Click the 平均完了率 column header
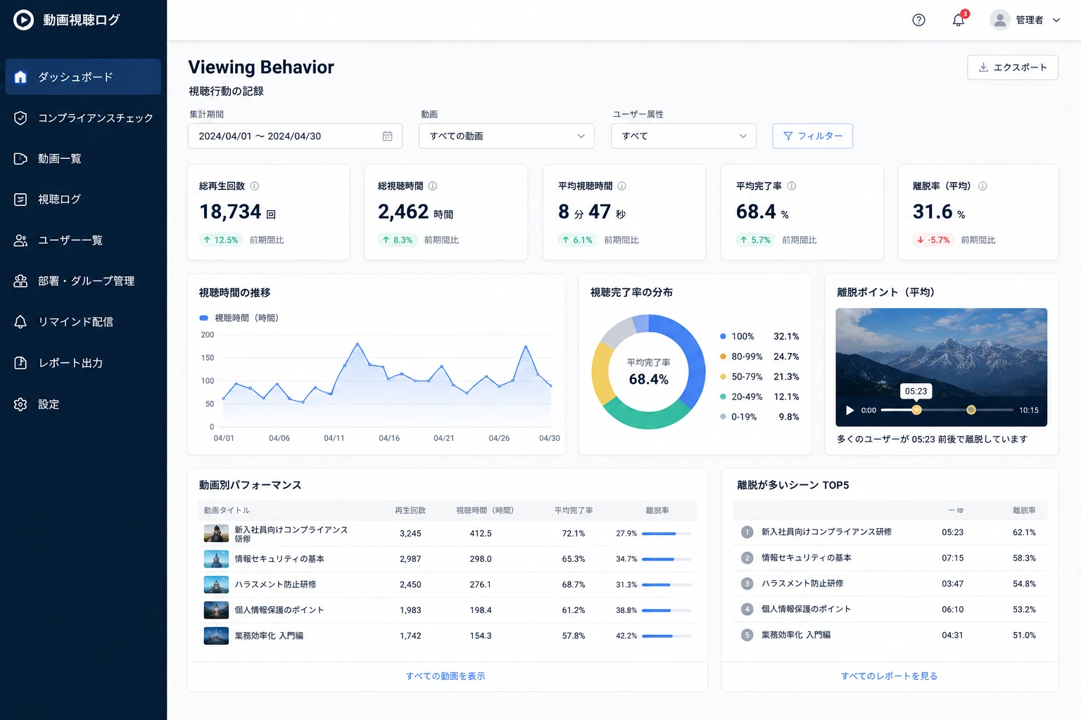The height and width of the screenshot is (720, 1081). 574,510
